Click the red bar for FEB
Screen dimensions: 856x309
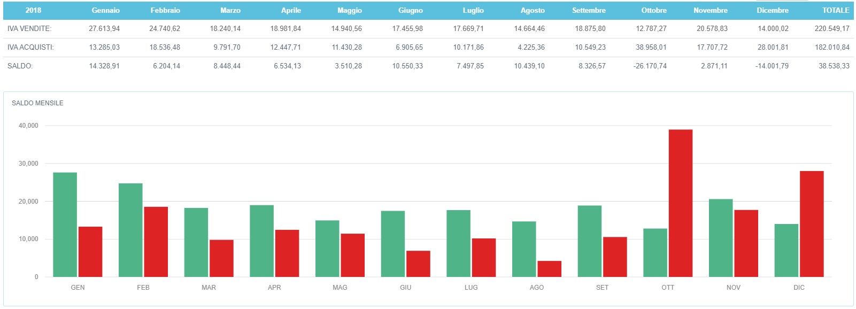click(156, 242)
